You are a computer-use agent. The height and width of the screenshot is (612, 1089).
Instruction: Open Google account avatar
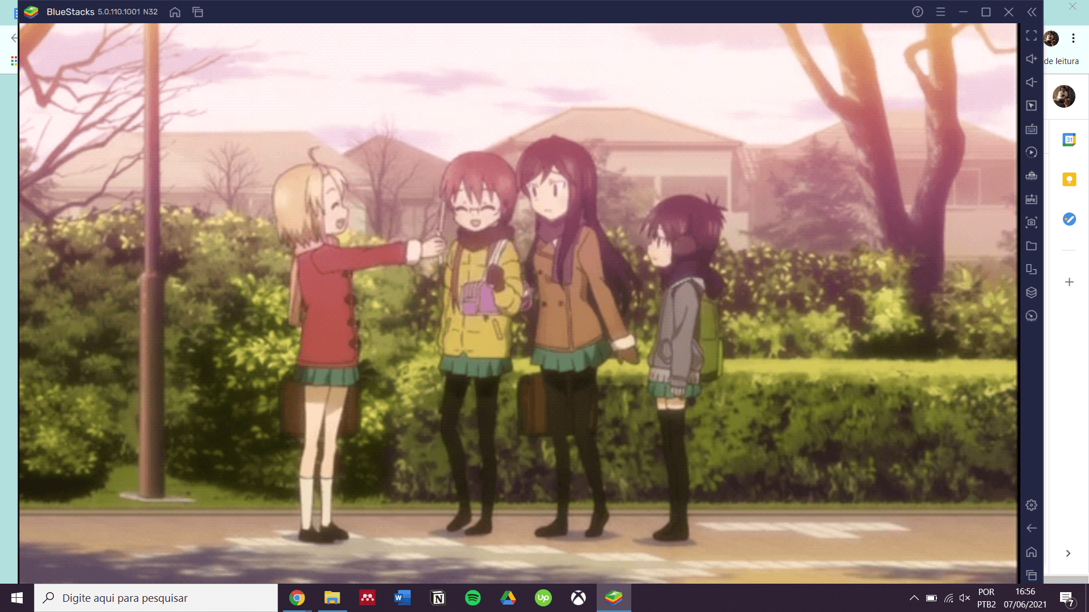1064,96
